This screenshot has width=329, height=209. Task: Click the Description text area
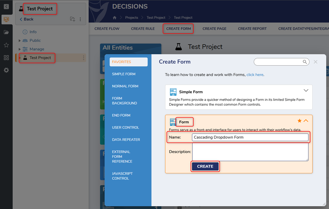[x=250, y=152]
